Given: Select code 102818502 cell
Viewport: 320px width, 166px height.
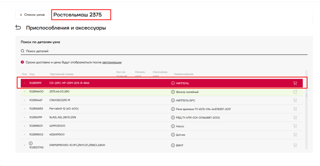Looking at the screenshot, I should click(x=36, y=134).
